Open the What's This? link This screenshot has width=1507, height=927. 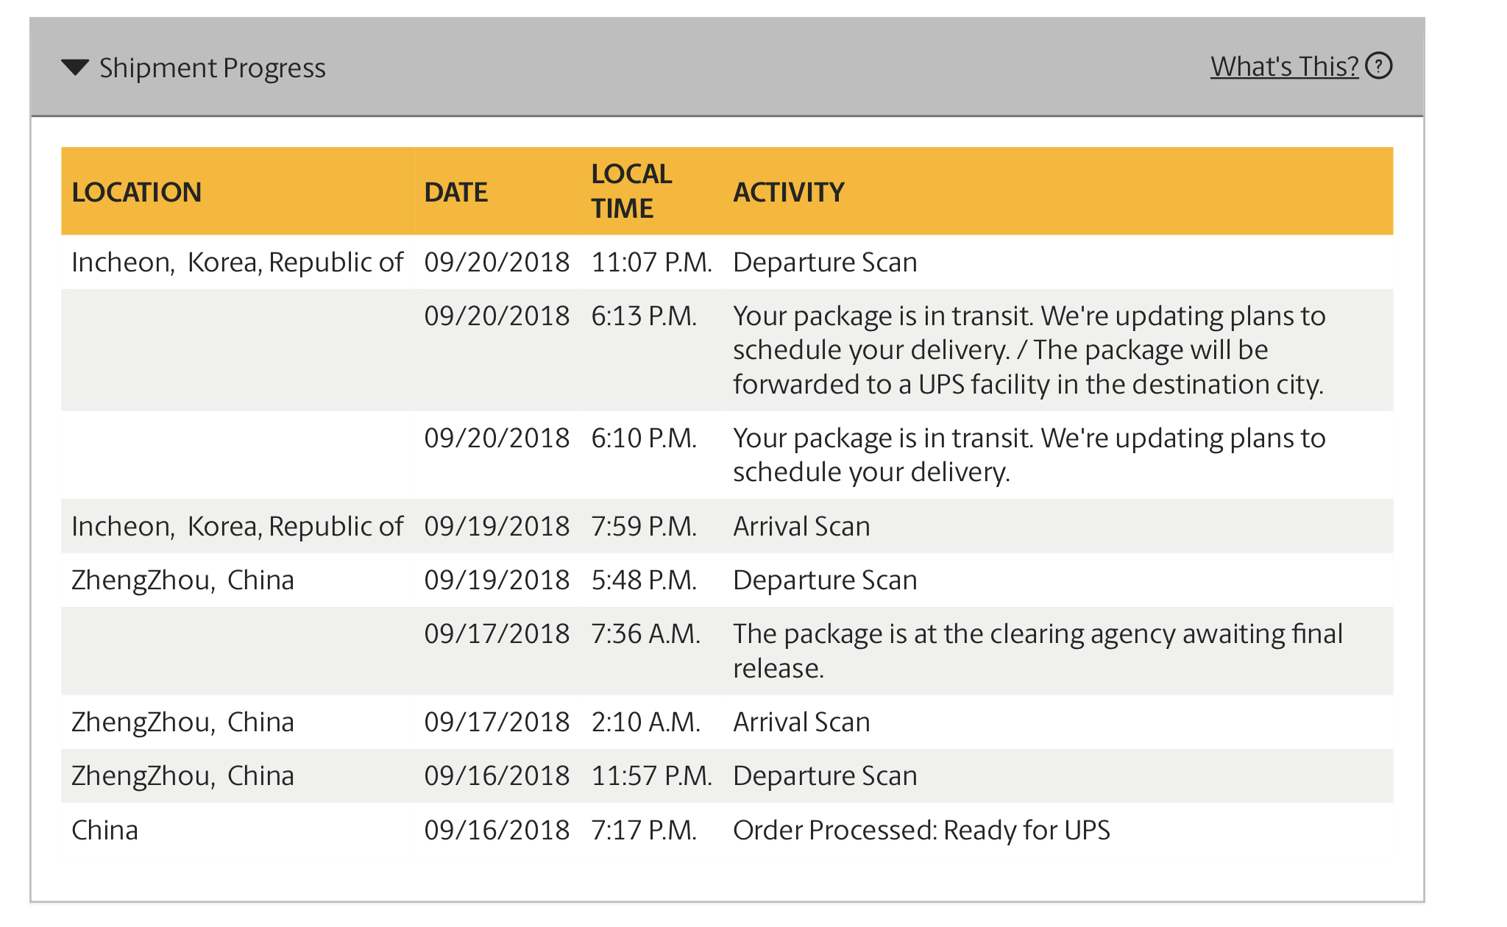(1284, 66)
